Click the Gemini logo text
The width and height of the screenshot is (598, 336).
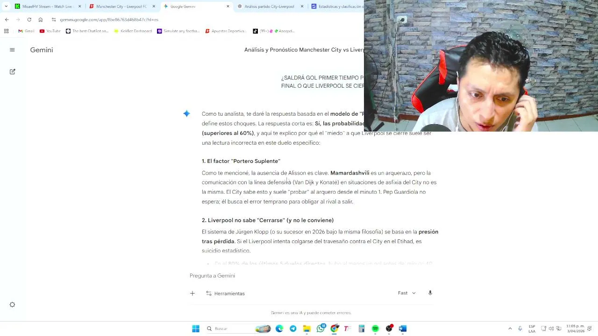coord(42,50)
